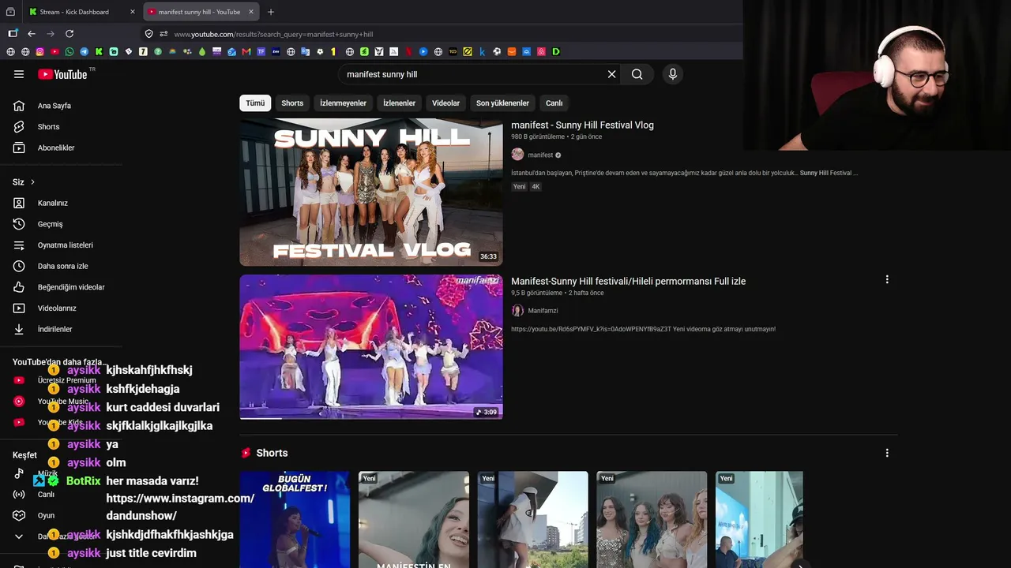
Task: Select the Son yüklenenler filter chip
Action: tap(502, 103)
